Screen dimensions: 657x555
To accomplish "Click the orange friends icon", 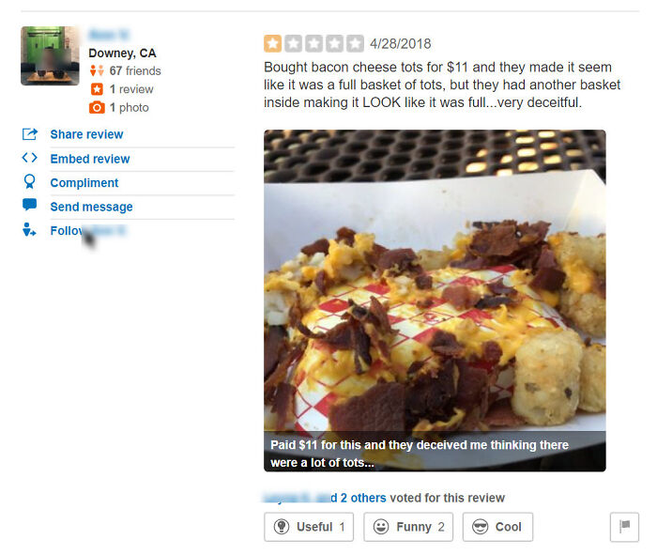I will pos(97,70).
